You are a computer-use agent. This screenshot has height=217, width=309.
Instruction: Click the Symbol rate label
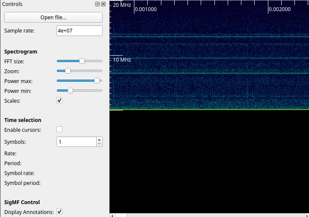(19, 173)
